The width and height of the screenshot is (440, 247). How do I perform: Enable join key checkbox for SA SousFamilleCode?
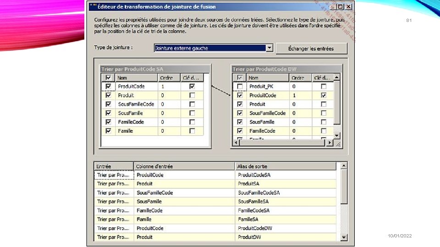[x=192, y=104]
